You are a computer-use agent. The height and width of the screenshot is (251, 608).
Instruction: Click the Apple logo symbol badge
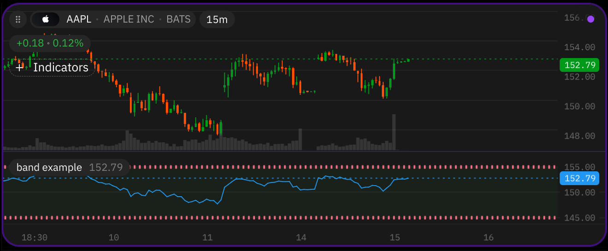(x=46, y=19)
